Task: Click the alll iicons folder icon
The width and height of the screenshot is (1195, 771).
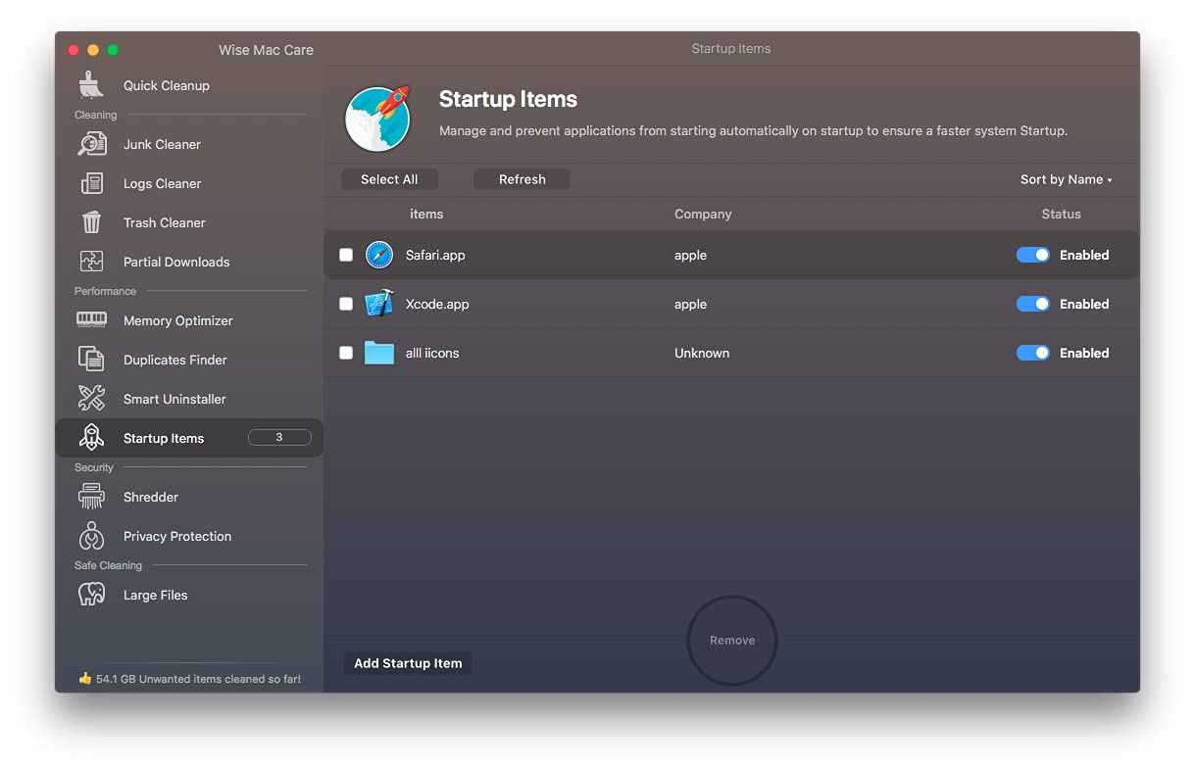Action: pyautogui.click(x=379, y=353)
